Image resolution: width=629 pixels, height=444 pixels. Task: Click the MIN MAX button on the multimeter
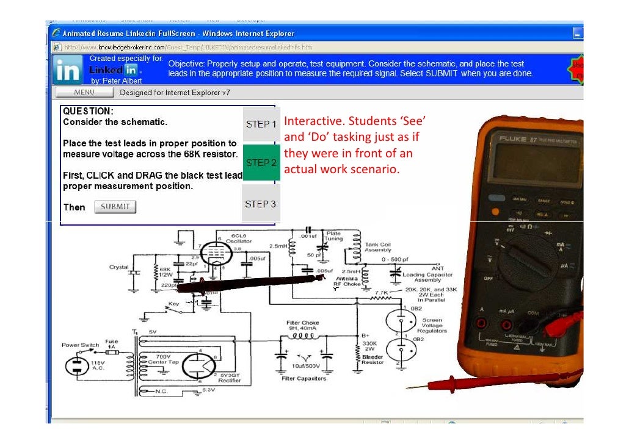tap(519, 199)
